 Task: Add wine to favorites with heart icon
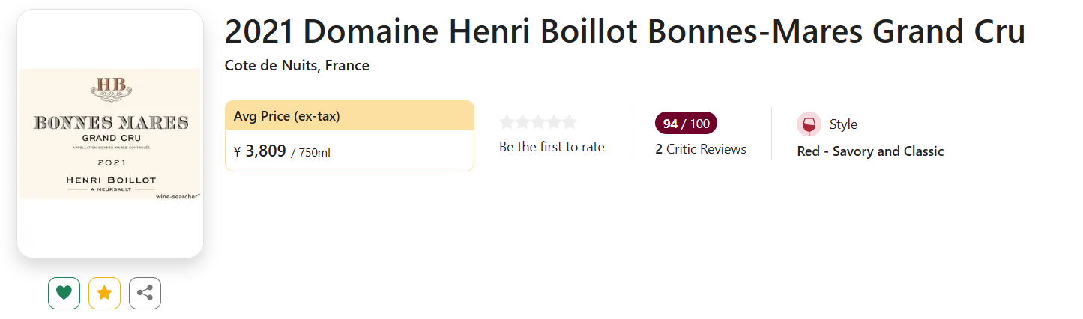coord(64,293)
